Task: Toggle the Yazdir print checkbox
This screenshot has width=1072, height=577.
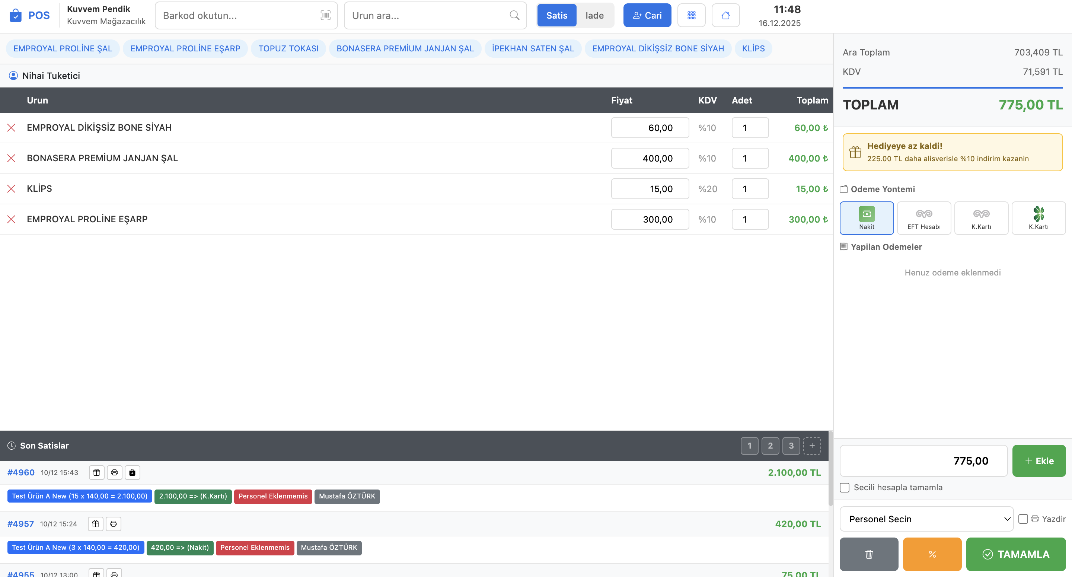Action: click(1023, 519)
